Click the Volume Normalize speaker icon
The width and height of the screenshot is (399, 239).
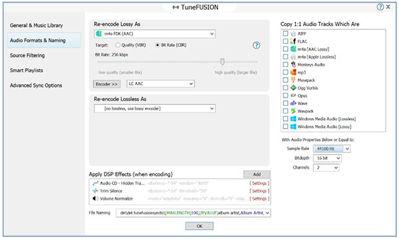pos(95,199)
